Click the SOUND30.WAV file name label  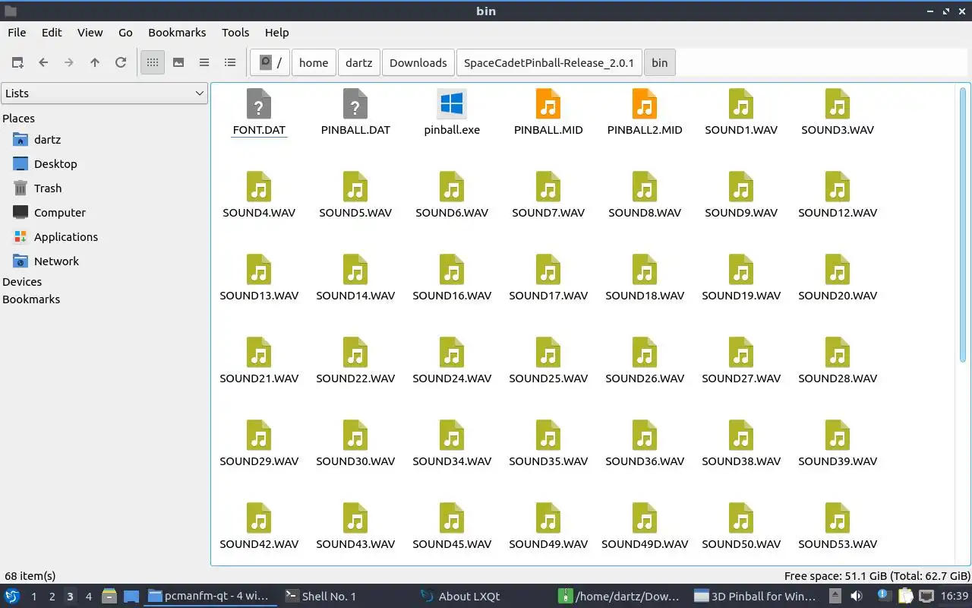[x=355, y=461]
